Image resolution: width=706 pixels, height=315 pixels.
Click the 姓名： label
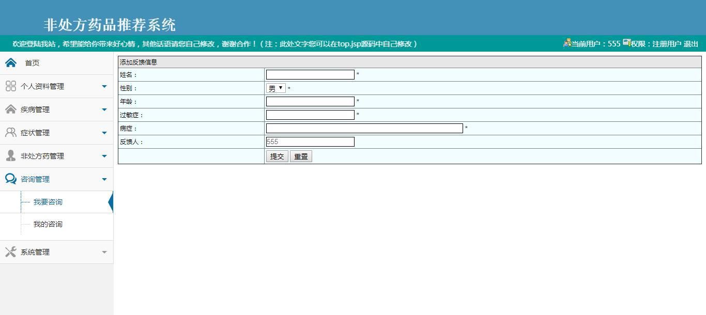point(129,75)
